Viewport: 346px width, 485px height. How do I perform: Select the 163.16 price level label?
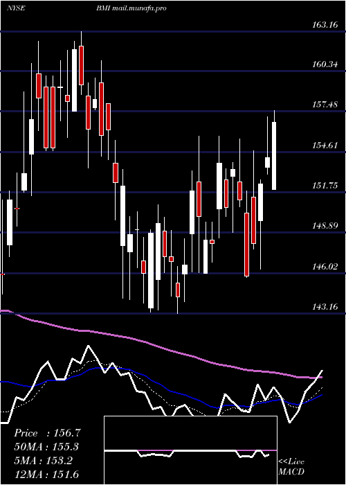[325, 25]
